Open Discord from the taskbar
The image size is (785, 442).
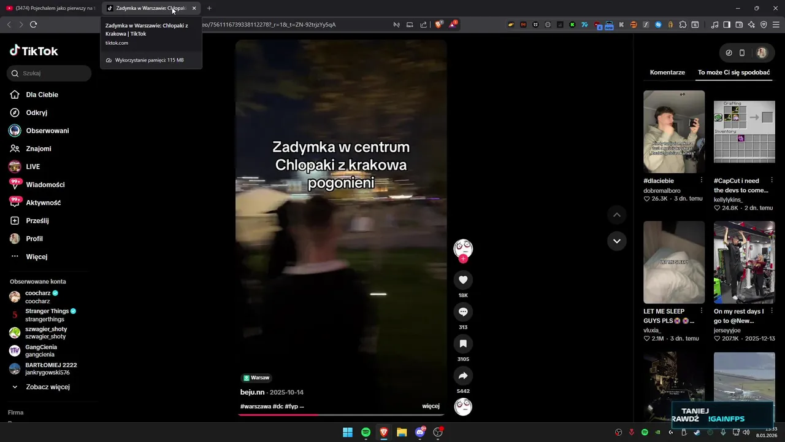pyautogui.click(x=420, y=432)
